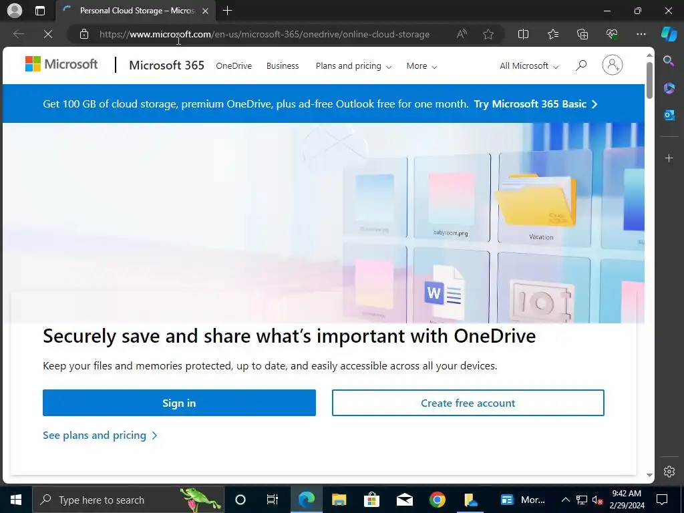View site information lock icon
Image resolution: width=684 pixels, height=513 pixels.
pyautogui.click(x=84, y=34)
